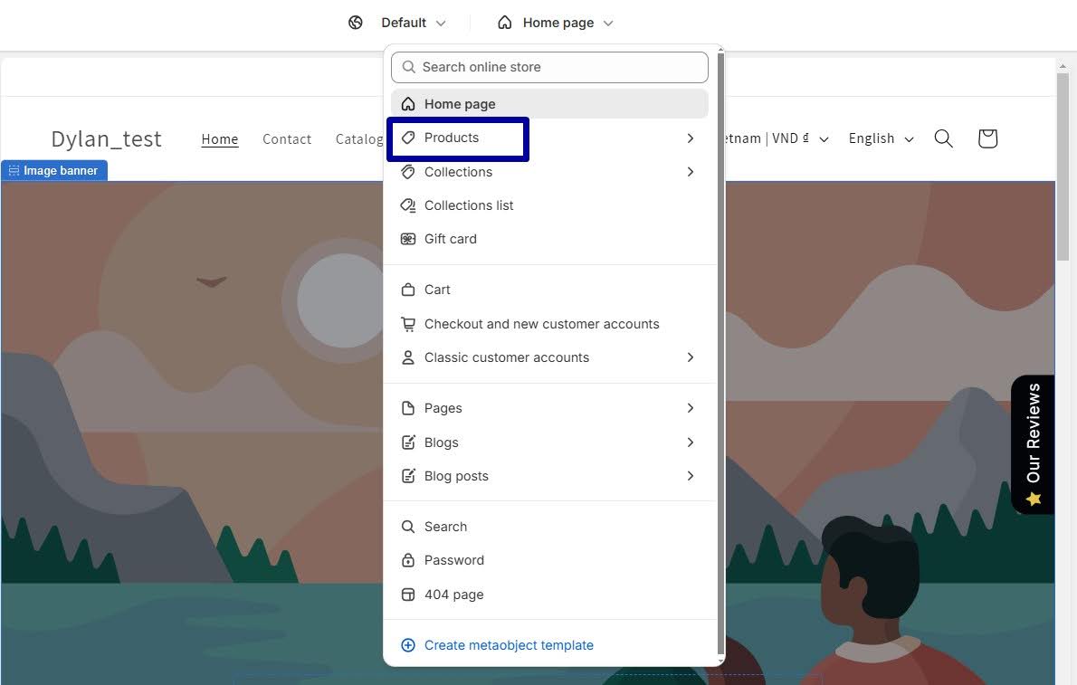The width and height of the screenshot is (1077, 685).
Task: Open the Pages template entry
Action: [x=549, y=408]
